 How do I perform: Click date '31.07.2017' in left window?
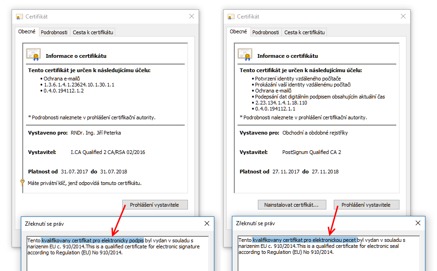(75, 172)
